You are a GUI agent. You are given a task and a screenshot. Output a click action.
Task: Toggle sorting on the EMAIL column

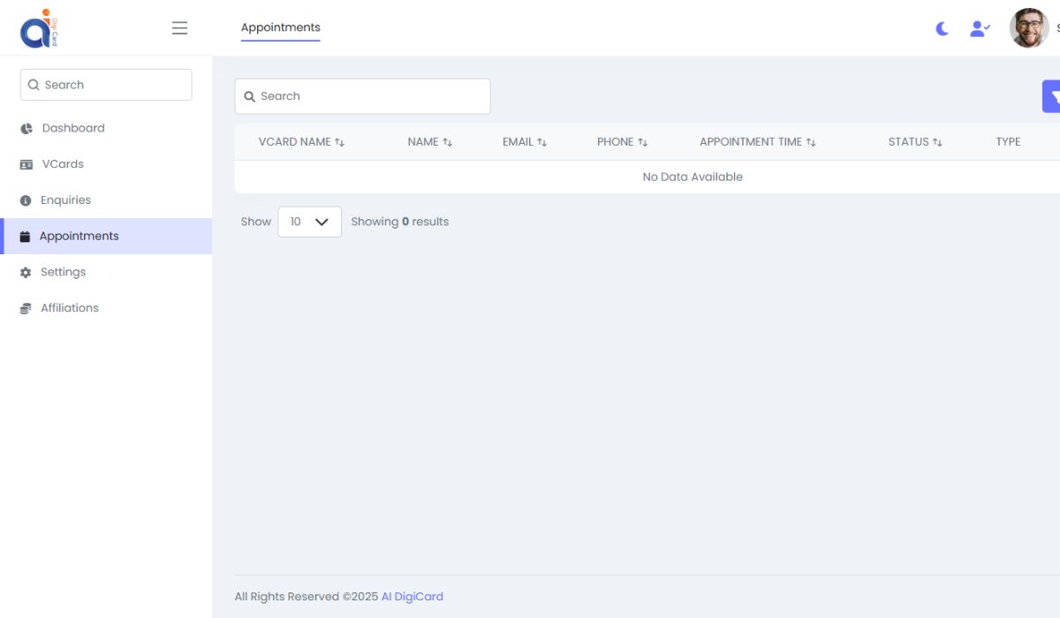525,141
